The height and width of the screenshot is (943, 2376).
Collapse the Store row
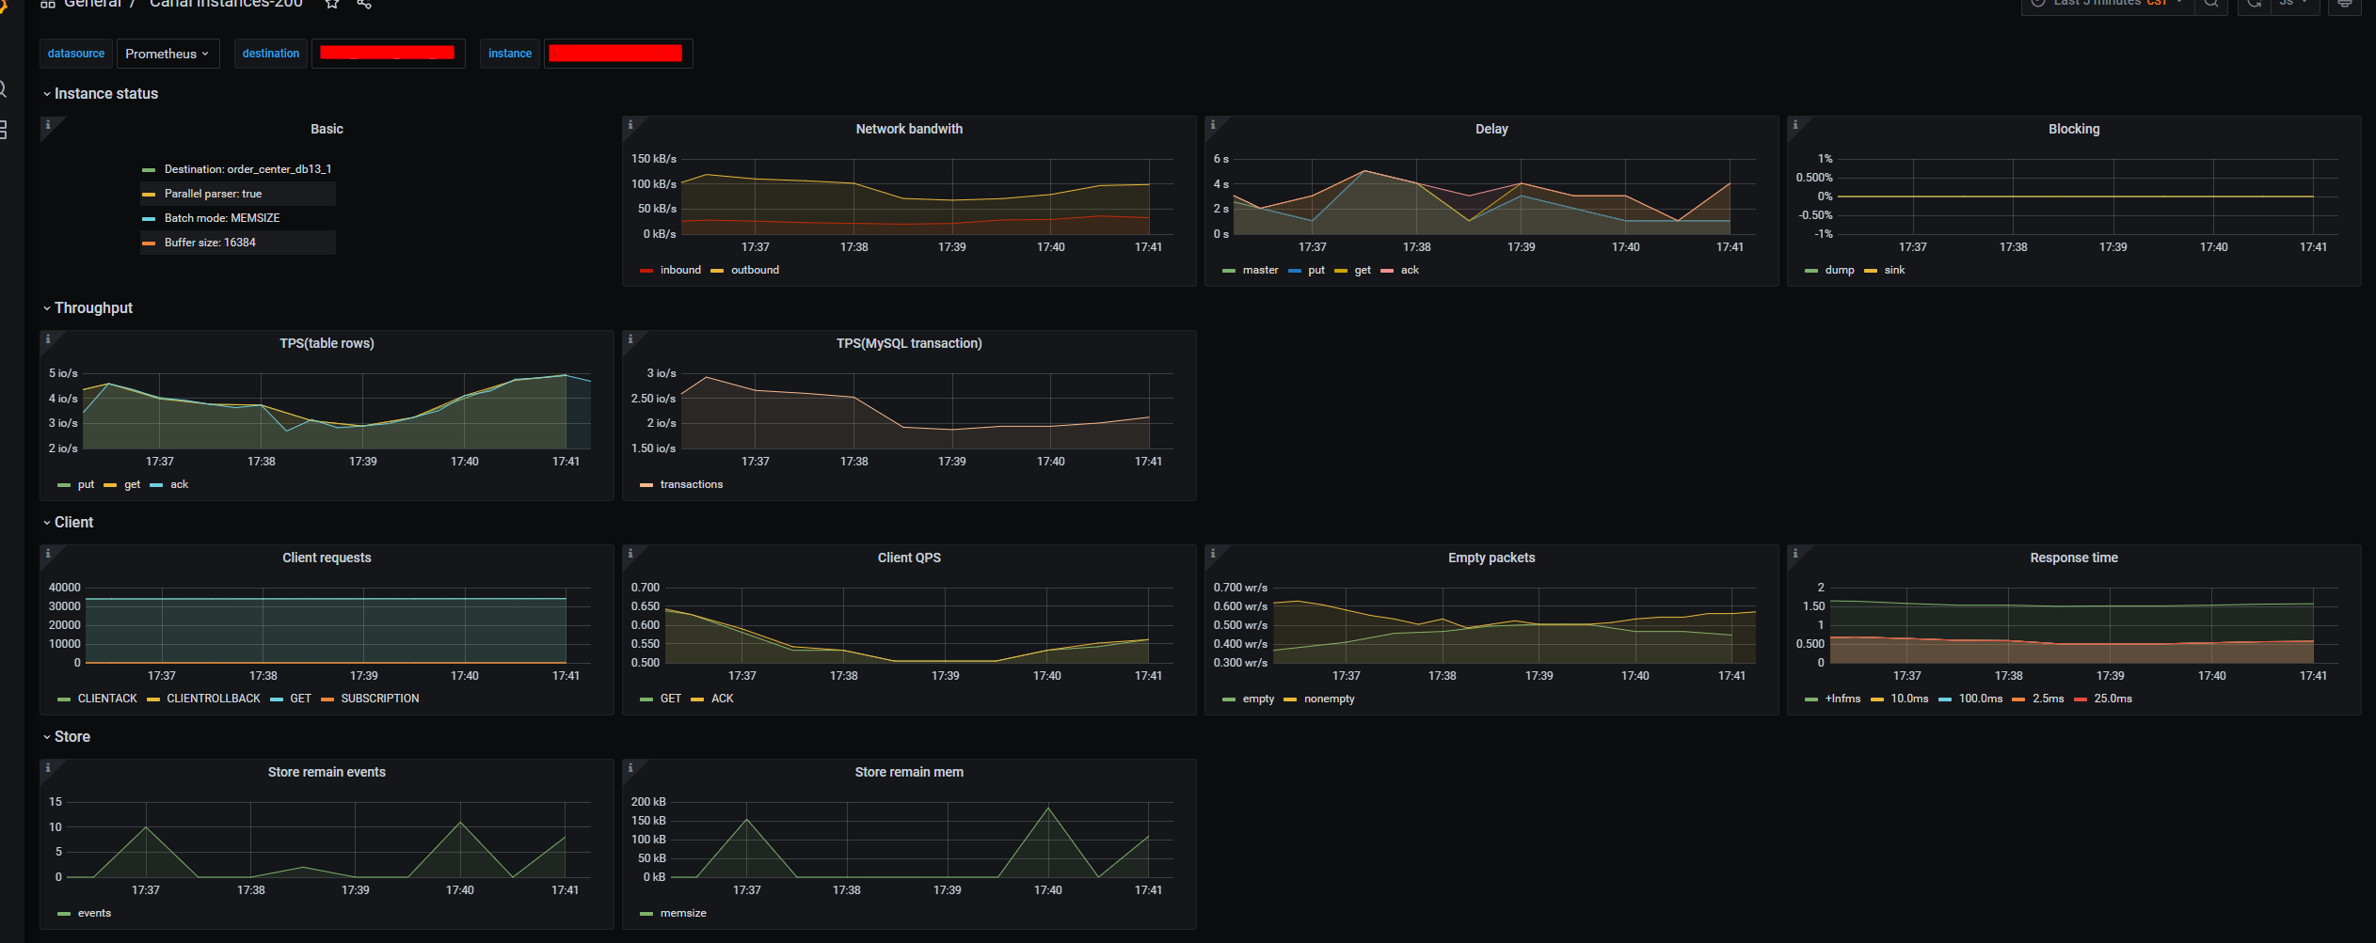66,737
